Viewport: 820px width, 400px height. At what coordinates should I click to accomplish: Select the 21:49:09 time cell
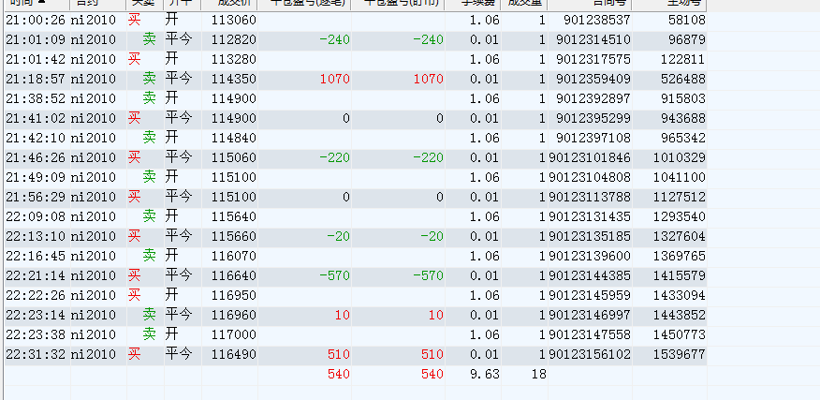click(x=36, y=177)
